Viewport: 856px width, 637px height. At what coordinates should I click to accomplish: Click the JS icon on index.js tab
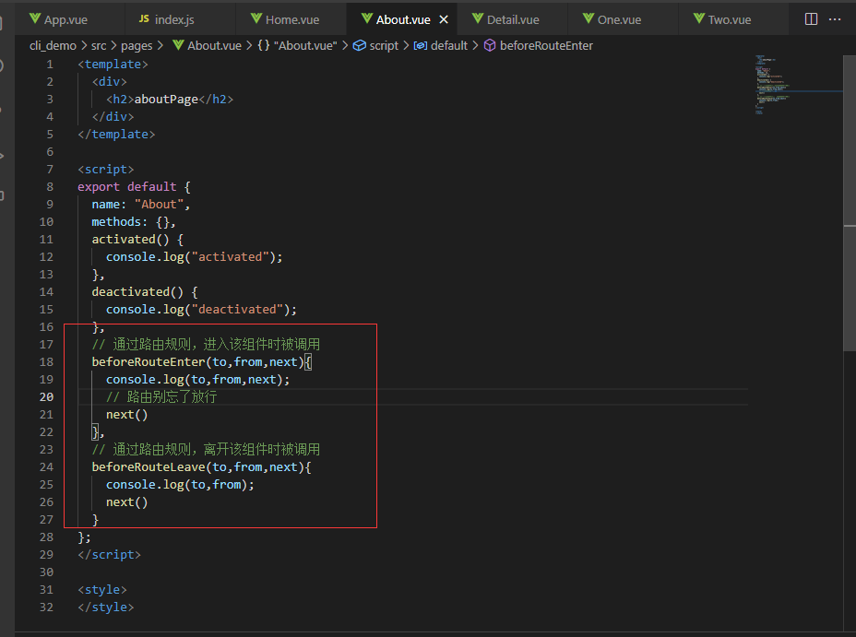click(x=144, y=19)
